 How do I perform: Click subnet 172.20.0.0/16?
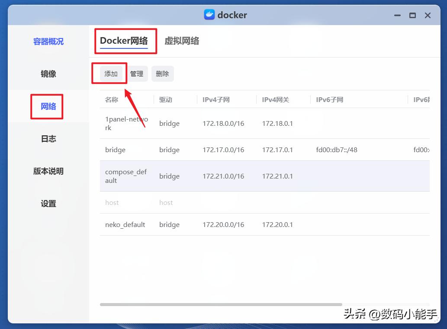pyautogui.click(x=223, y=225)
